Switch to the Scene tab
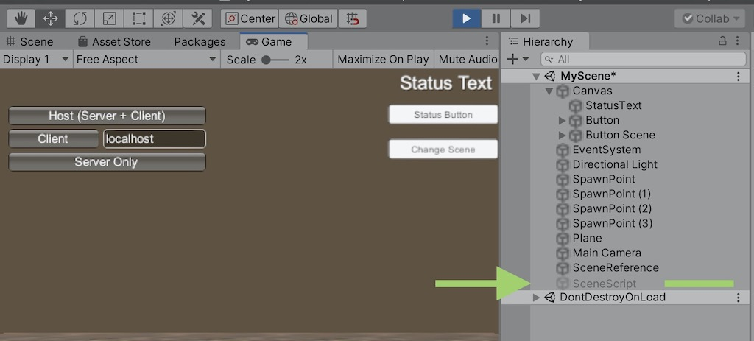 pos(29,42)
